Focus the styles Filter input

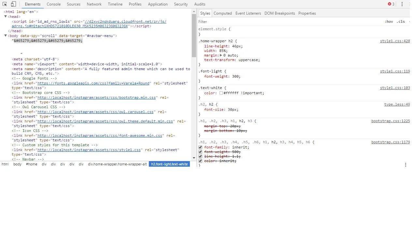click(290, 22)
